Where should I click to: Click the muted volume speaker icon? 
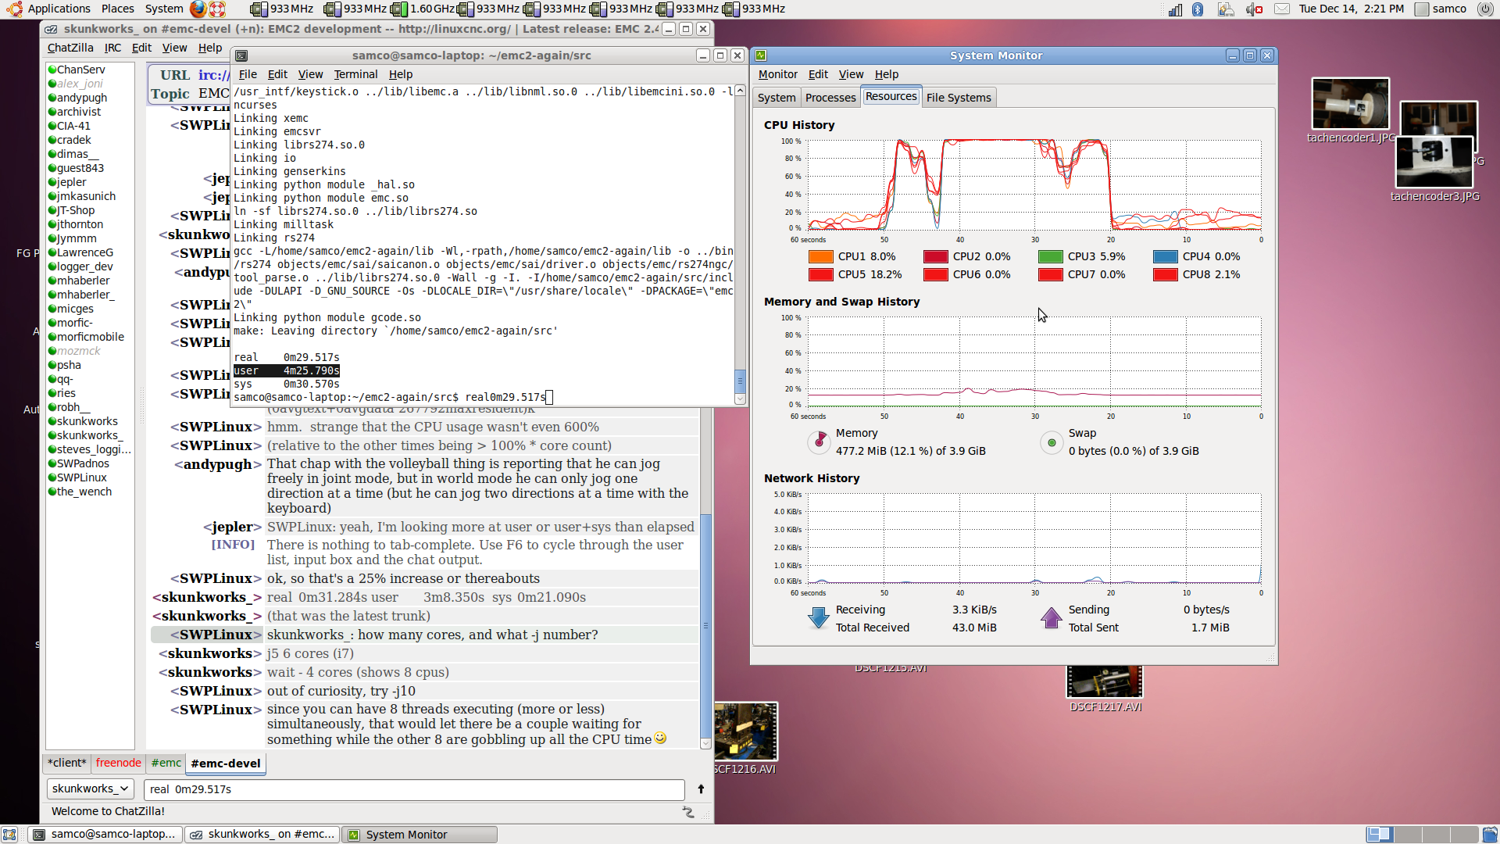tap(1254, 9)
